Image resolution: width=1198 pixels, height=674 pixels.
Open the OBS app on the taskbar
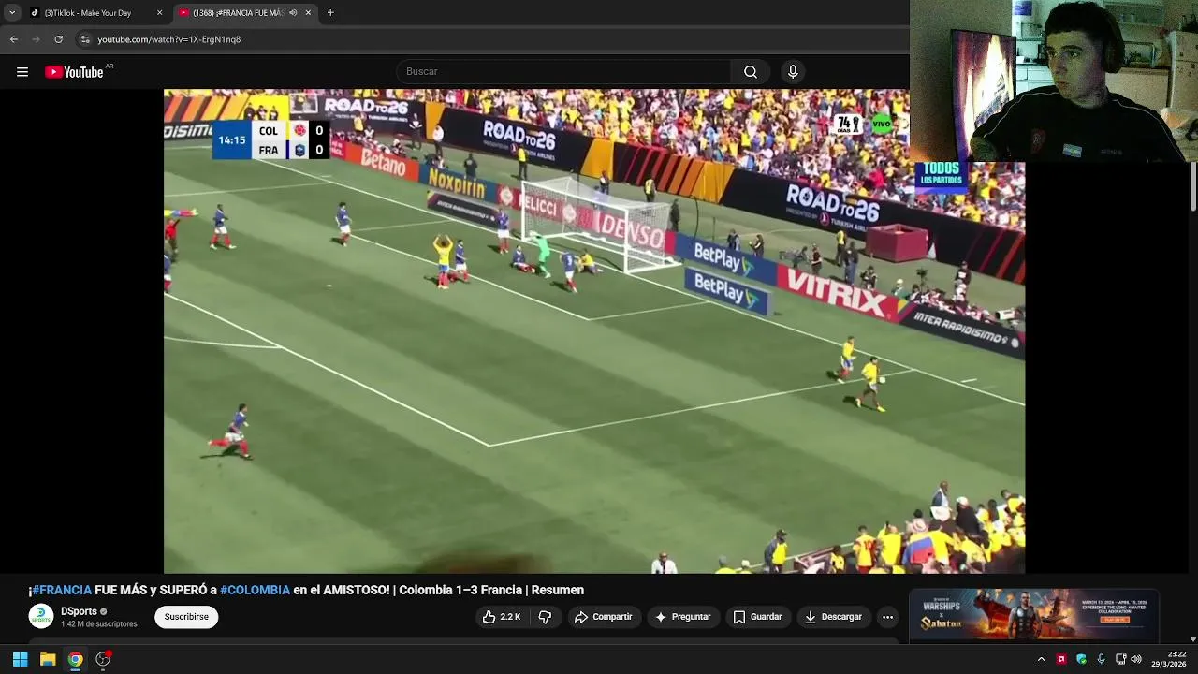(103, 659)
